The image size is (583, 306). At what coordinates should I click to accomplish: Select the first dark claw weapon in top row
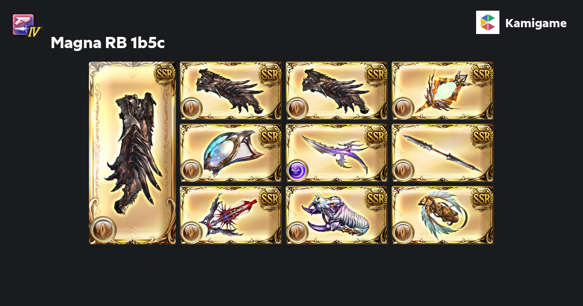point(231,91)
